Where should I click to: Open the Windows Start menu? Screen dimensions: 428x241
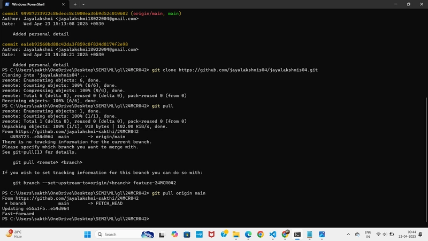click(87, 235)
